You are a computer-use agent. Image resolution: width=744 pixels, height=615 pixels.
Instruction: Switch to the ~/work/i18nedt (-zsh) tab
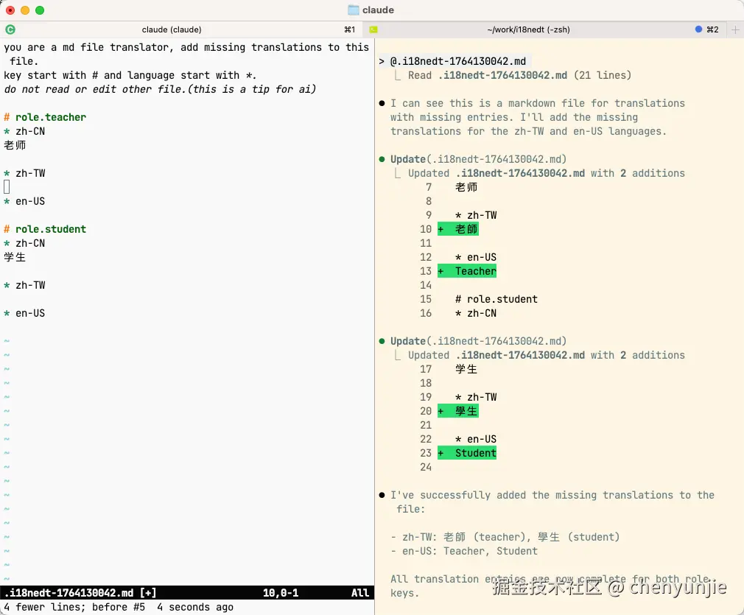tap(528, 29)
